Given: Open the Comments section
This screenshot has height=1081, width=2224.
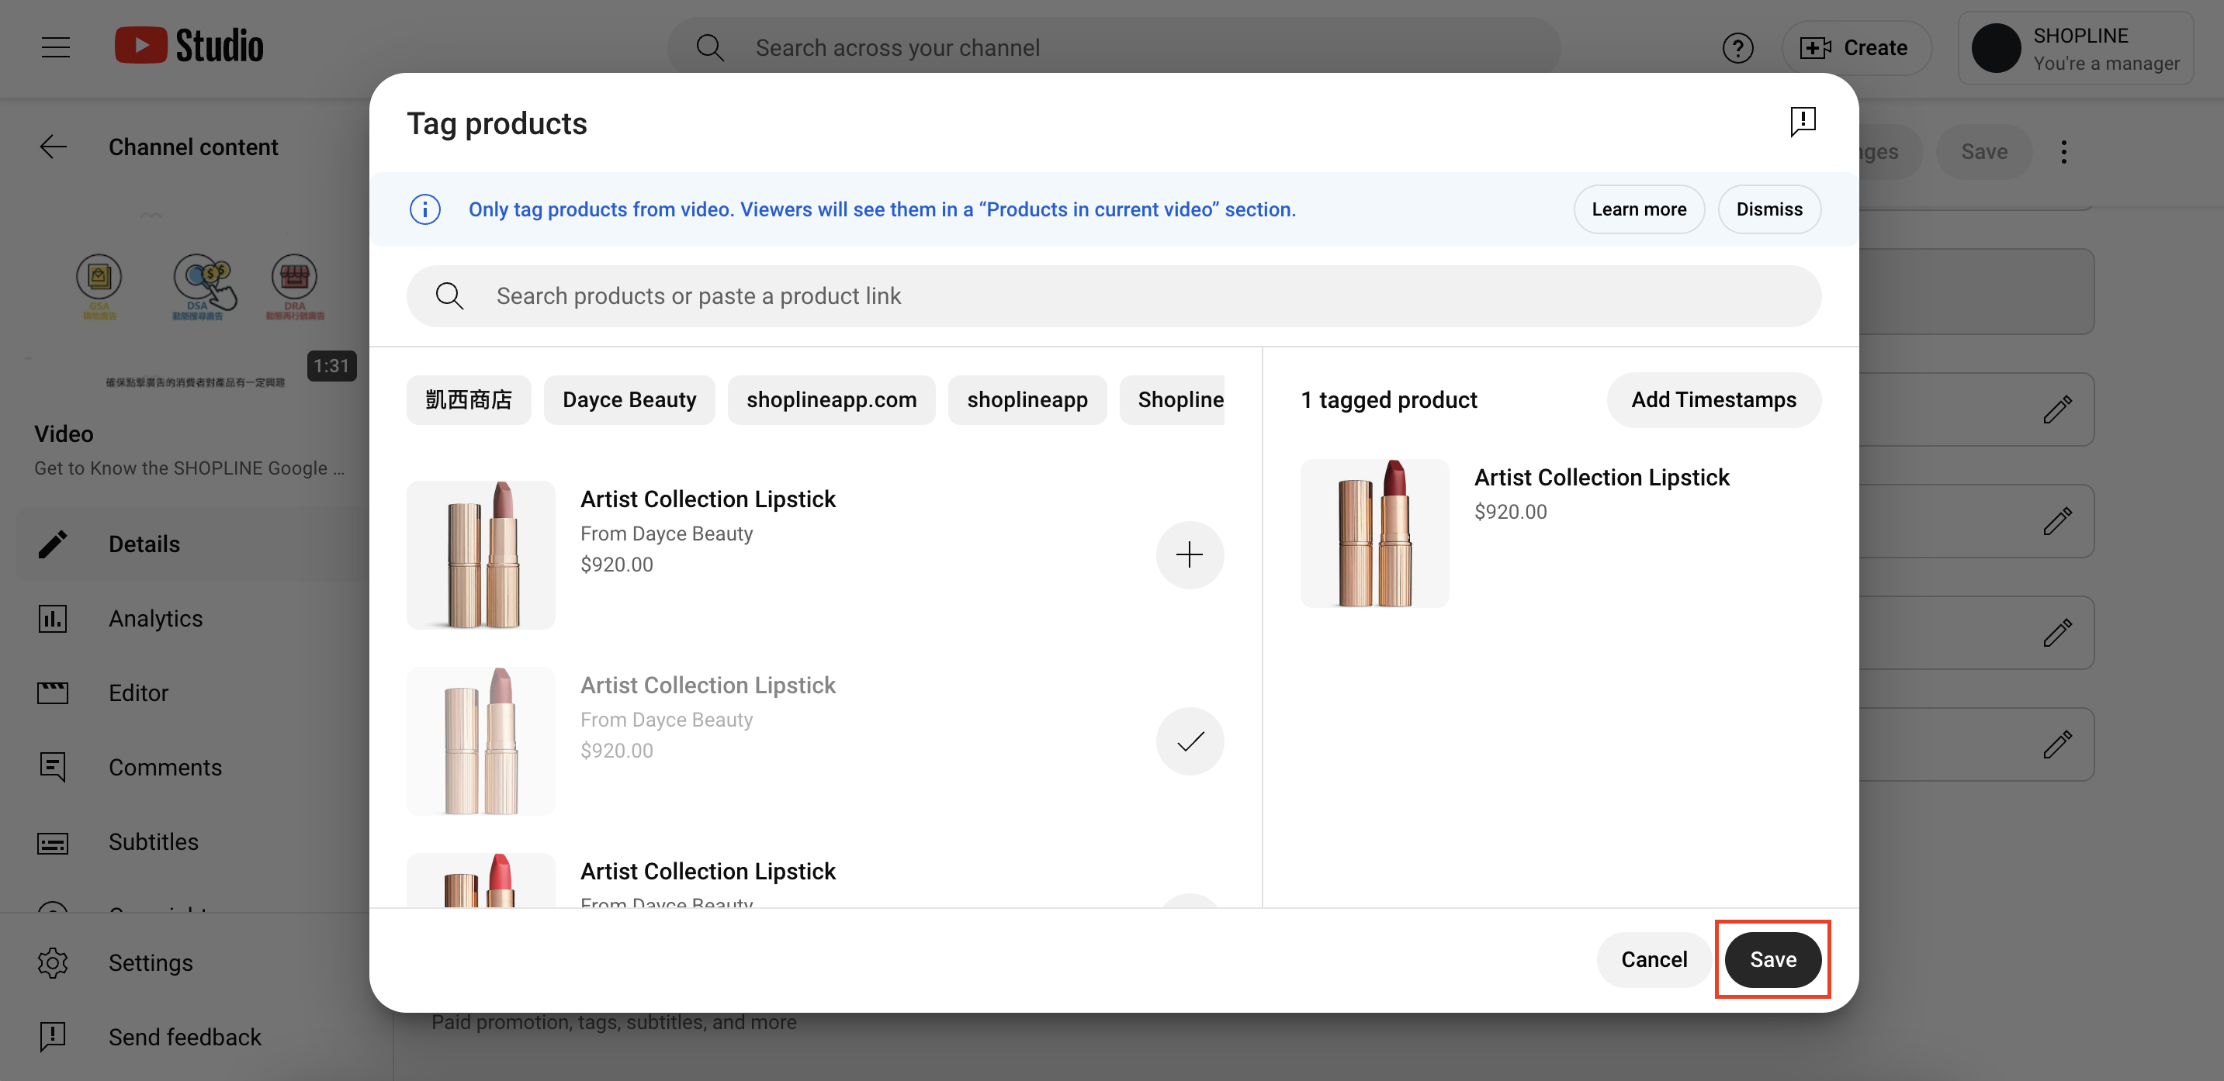Looking at the screenshot, I should click(x=194, y=767).
